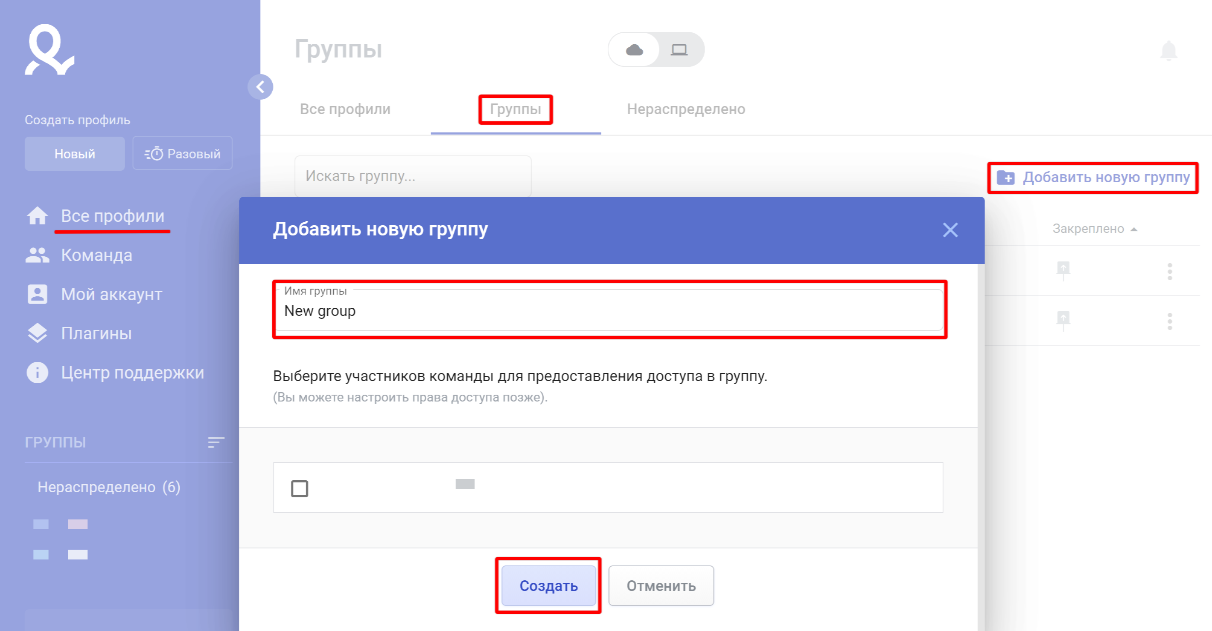This screenshot has height=631, width=1212.
Task: Collapse the sidebar with the chevron button
Action: [260, 86]
